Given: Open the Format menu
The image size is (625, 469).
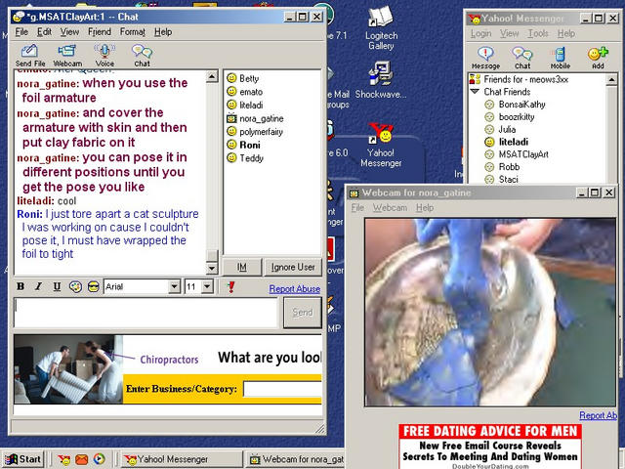Looking at the screenshot, I should pyautogui.click(x=133, y=32).
